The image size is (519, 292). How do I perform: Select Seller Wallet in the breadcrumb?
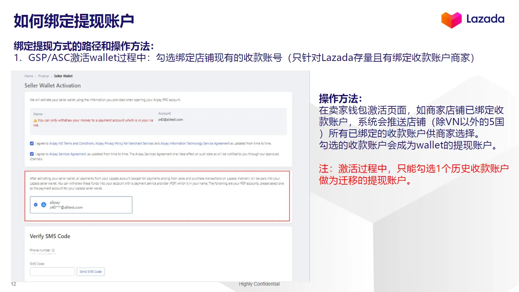point(63,76)
